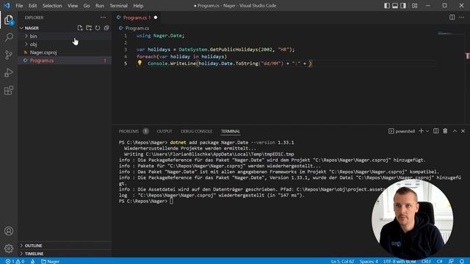Click feedback icon in status bar
This screenshot has height=264, width=470.
pyautogui.click(x=451, y=261)
